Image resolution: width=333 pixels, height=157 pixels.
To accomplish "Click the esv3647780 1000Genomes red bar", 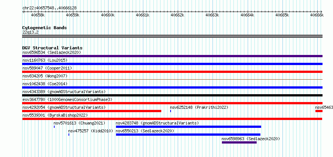I will (x=172, y=103).
